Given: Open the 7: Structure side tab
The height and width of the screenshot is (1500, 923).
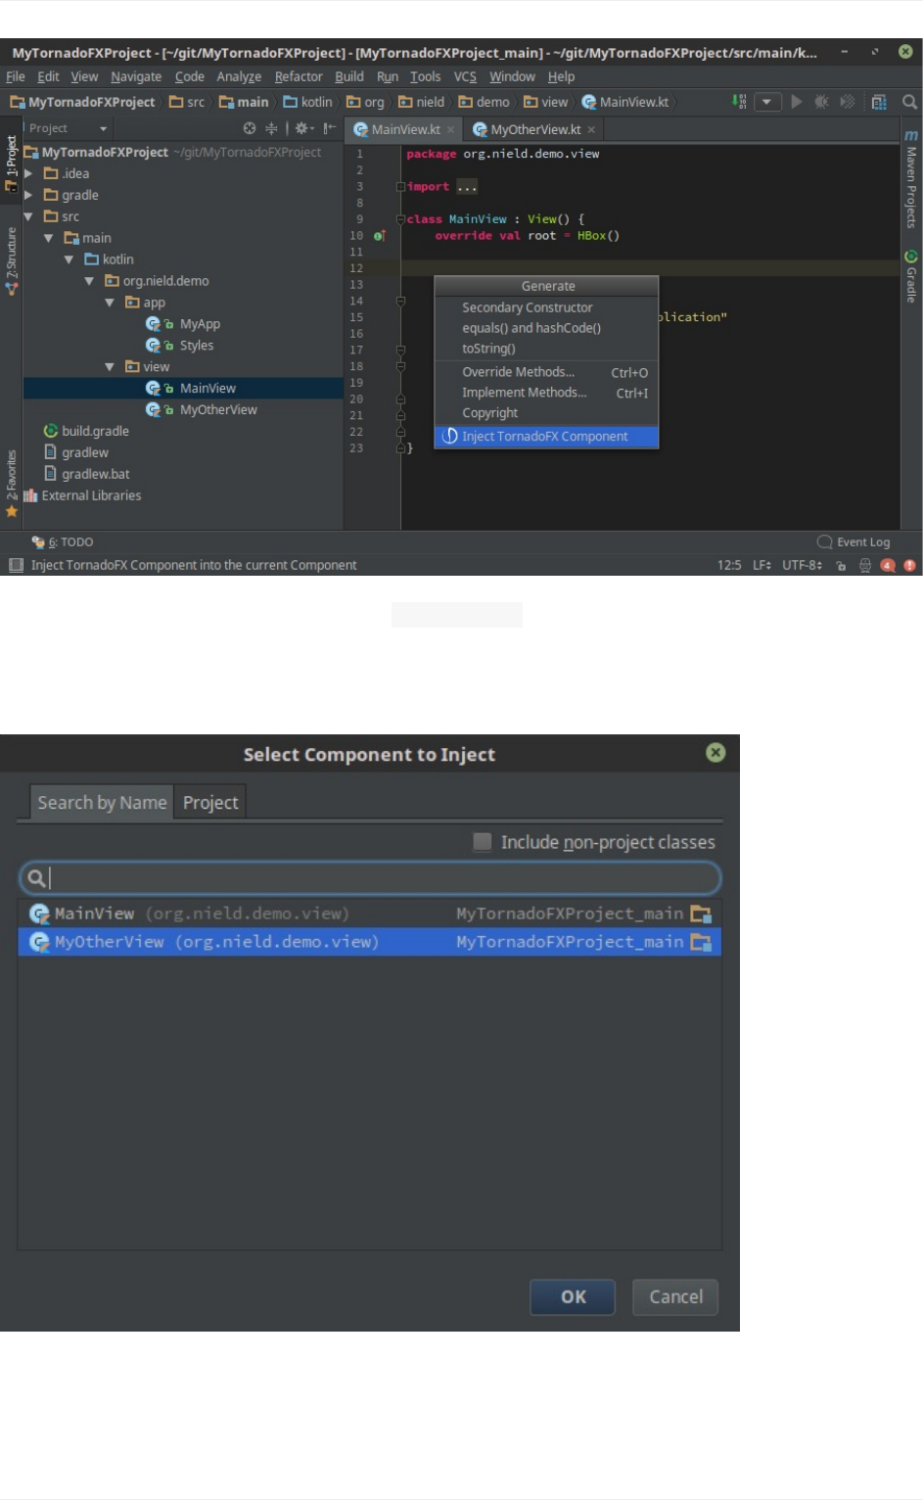Looking at the screenshot, I should coord(12,260).
